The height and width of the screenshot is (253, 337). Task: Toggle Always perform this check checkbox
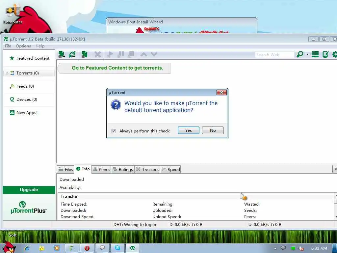(114, 131)
